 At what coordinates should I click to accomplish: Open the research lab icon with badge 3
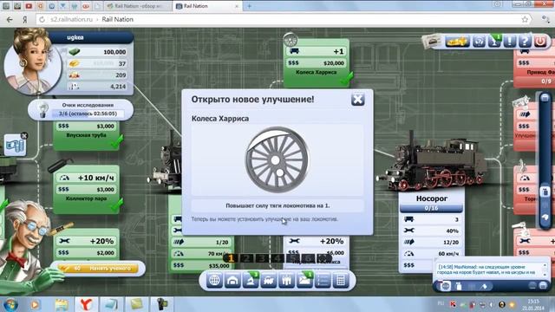[251, 281]
